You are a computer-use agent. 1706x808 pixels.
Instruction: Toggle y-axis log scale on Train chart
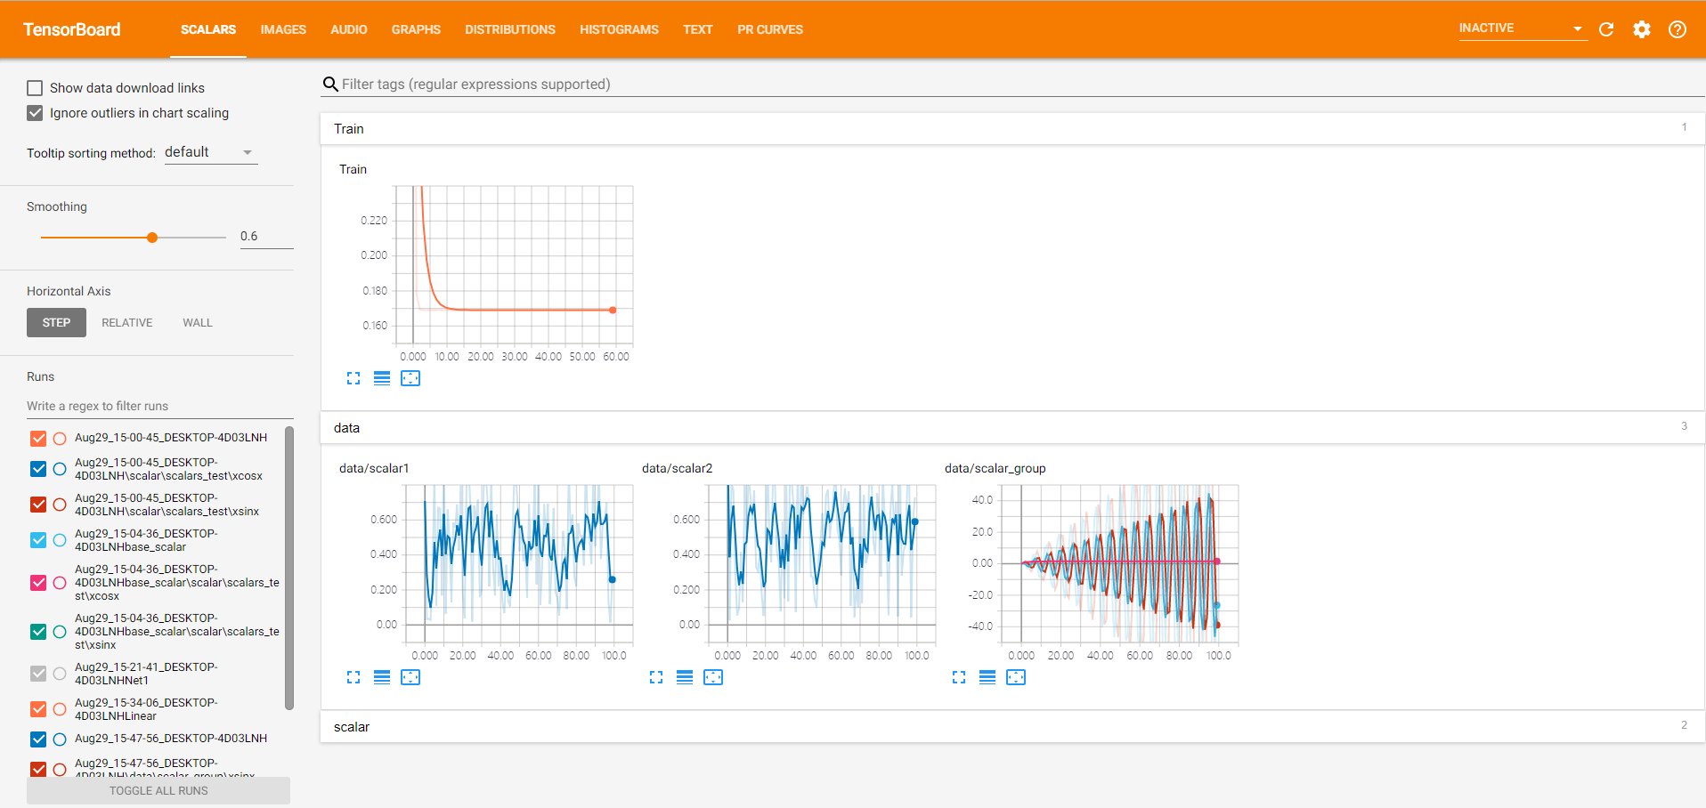382,378
